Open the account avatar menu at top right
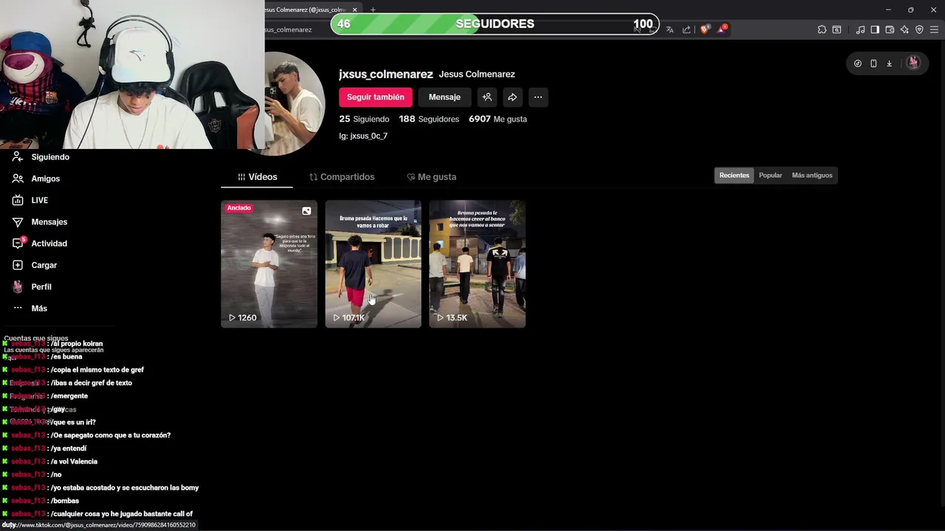The width and height of the screenshot is (945, 531). 913,63
